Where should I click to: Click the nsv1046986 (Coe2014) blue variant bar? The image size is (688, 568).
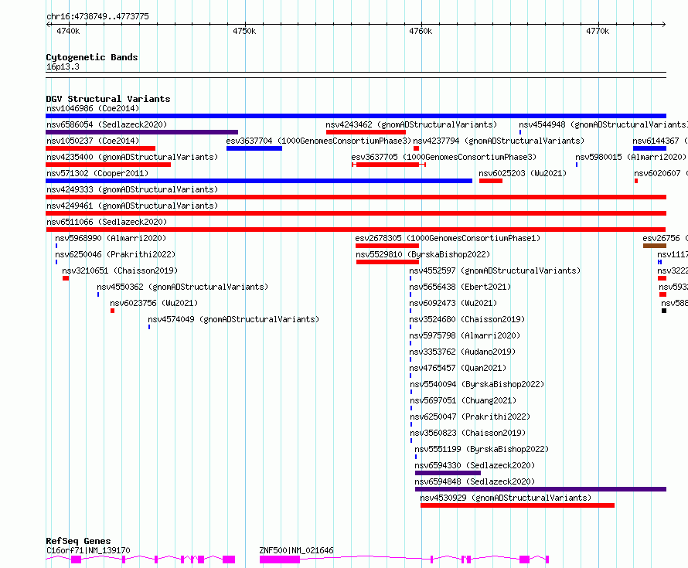tap(356, 116)
